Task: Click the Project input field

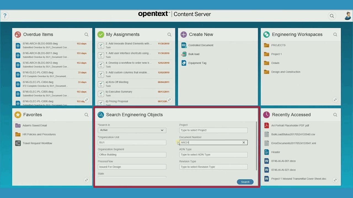Action: 213,130
